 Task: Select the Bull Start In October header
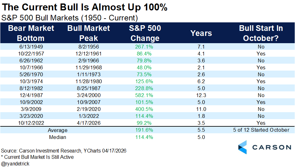[x=261, y=33]
